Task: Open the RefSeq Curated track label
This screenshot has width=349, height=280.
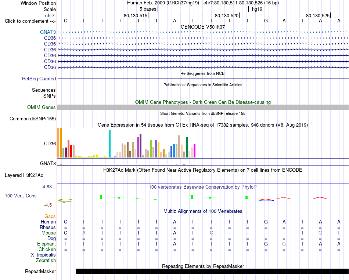Action: (39, 79)
